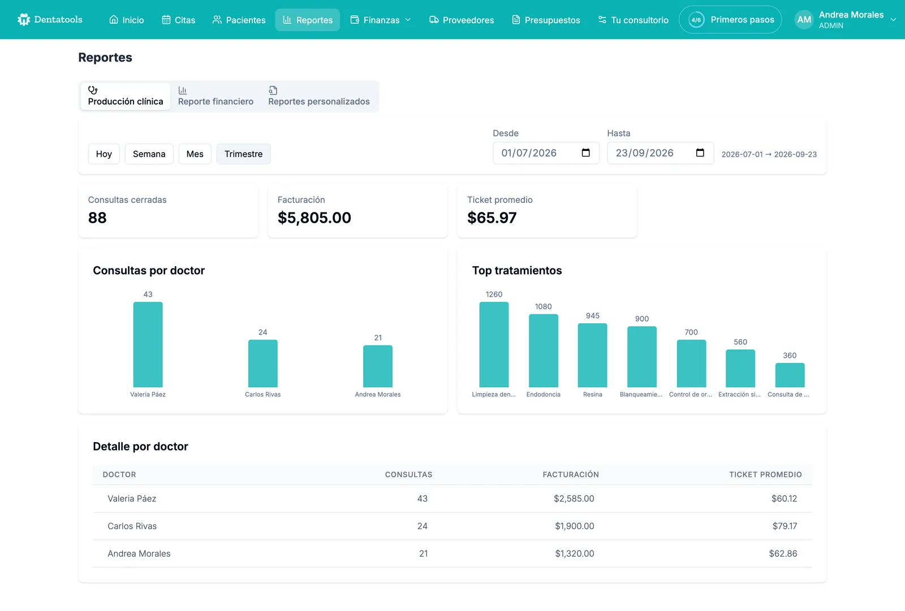The height and width of the screenshot is (611, 905).
Task: Click the Resina treatment bar
Action: pyautogui.click(x=593, y=355)
